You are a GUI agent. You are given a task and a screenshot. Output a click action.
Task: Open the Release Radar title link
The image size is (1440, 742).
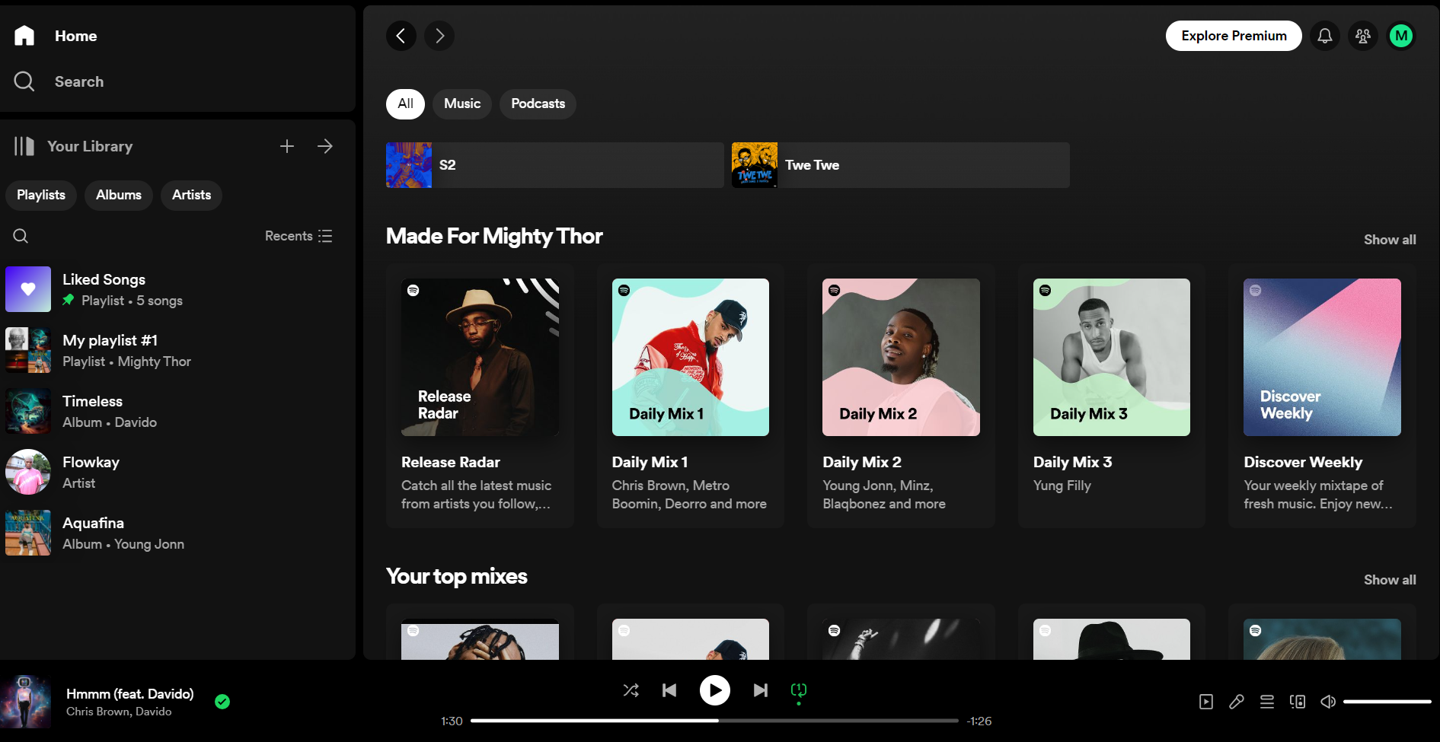(x=451, y=462)
